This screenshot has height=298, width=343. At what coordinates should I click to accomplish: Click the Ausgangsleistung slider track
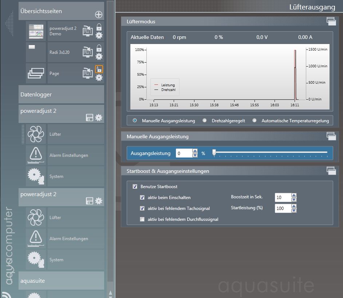click(271, 152)
